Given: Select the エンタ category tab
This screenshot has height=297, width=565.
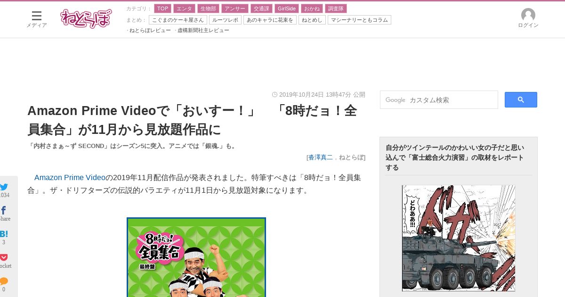Looking at the screenshot, I should 184,8.
